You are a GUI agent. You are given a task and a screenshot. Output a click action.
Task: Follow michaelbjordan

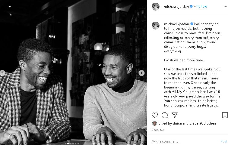[x=202, y=6]
